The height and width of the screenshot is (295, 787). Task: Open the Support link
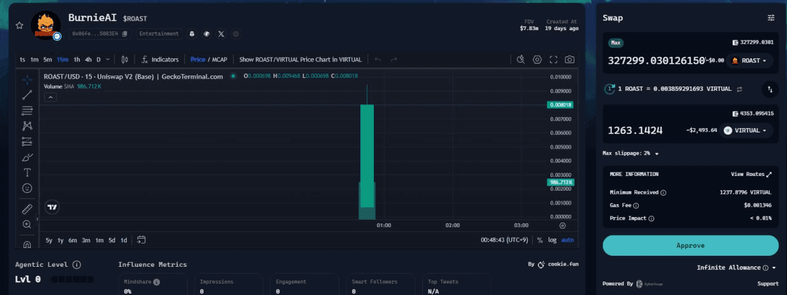click(767, 284)
